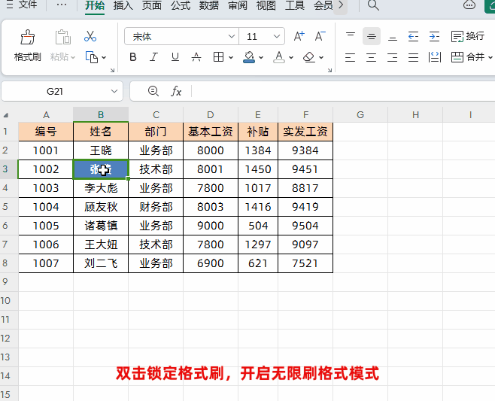Screen dimensions: 495x401
Task: Click the eraser clear icon
Action: click(308, 57)
